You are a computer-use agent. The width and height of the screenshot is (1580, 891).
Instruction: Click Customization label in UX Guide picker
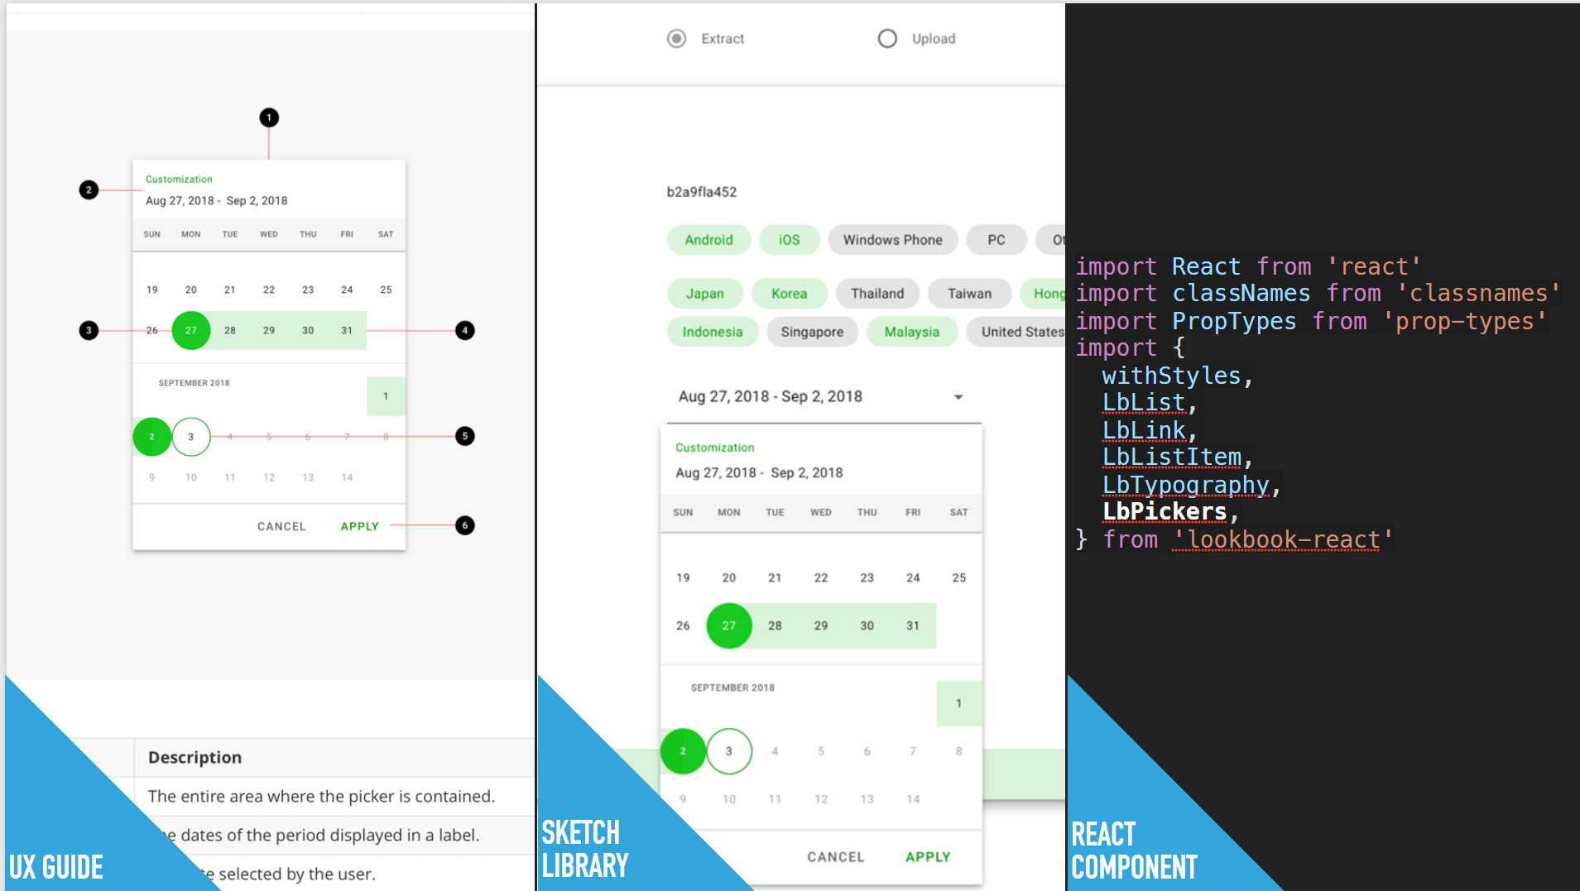coord(179,180)
